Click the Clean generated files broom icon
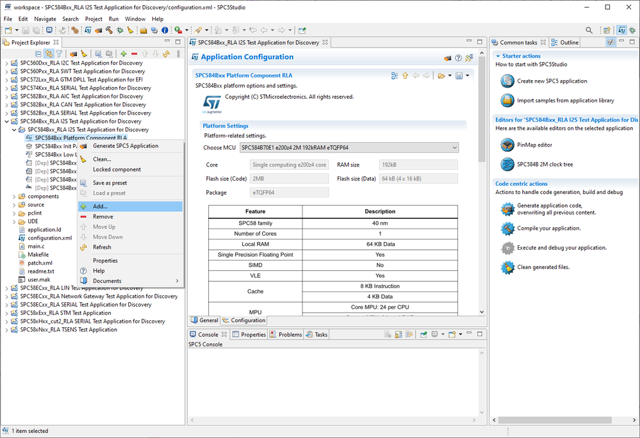The width and height of the screenshot is (640, 438). [507, 267]
